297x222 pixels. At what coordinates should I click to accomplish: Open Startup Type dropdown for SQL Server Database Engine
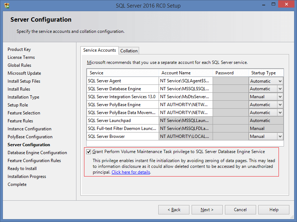tap(281, 88)
